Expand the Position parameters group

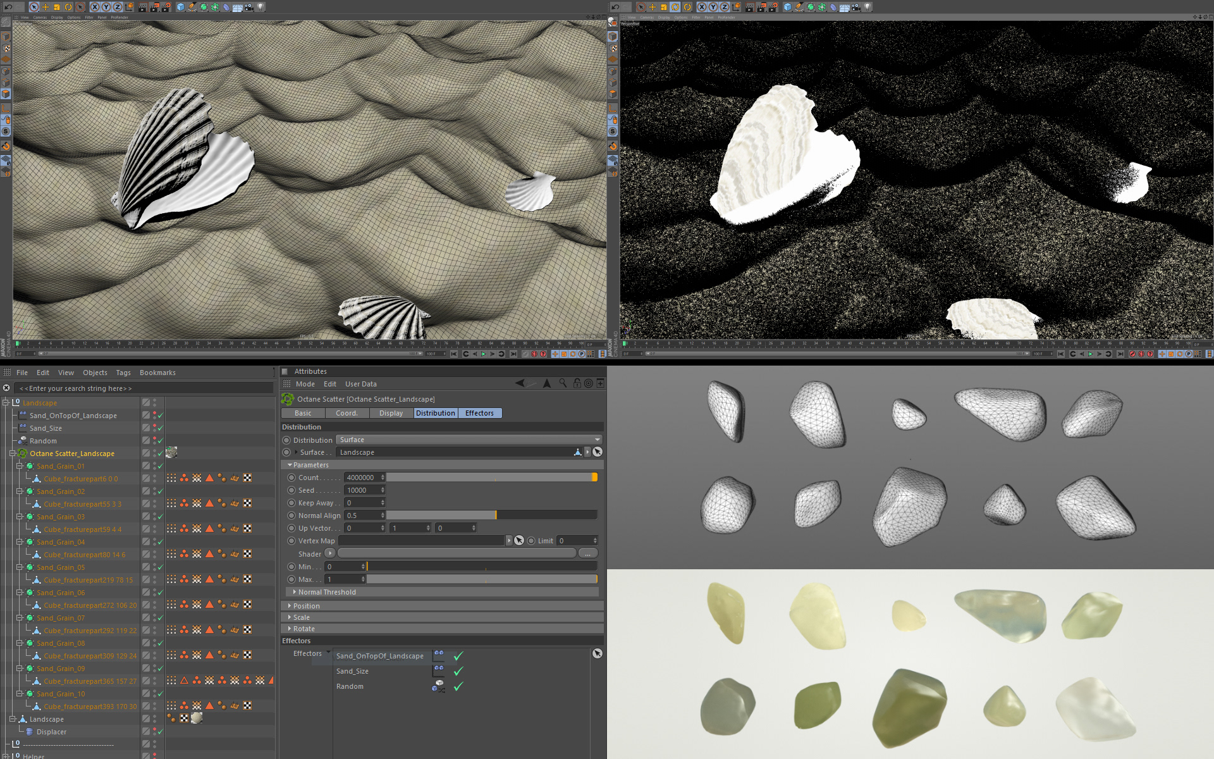pos(306,606)
